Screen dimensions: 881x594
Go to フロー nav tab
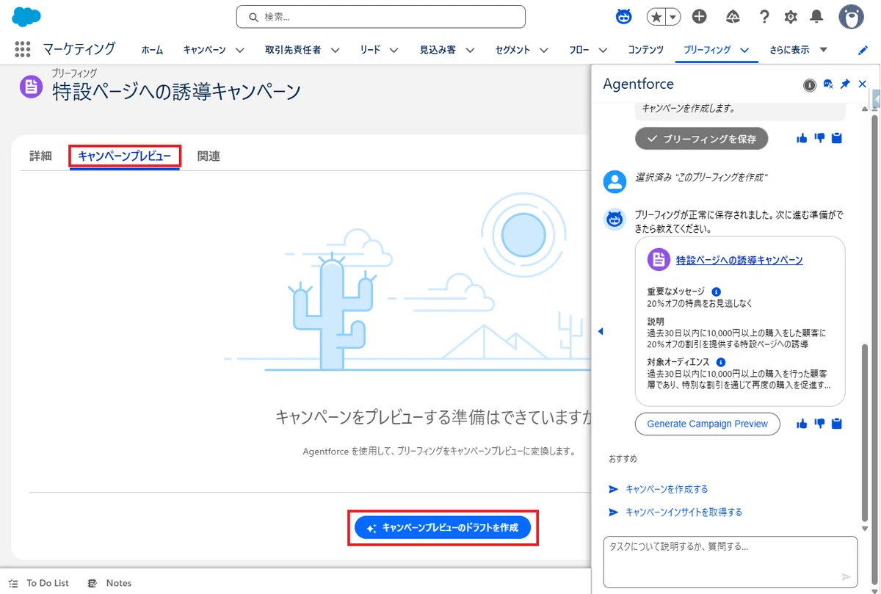pyautogui.click(x=579, y=50)
